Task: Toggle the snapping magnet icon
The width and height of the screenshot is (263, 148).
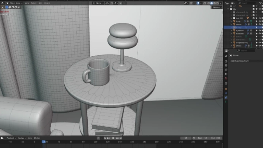Action: coord(112,3)
